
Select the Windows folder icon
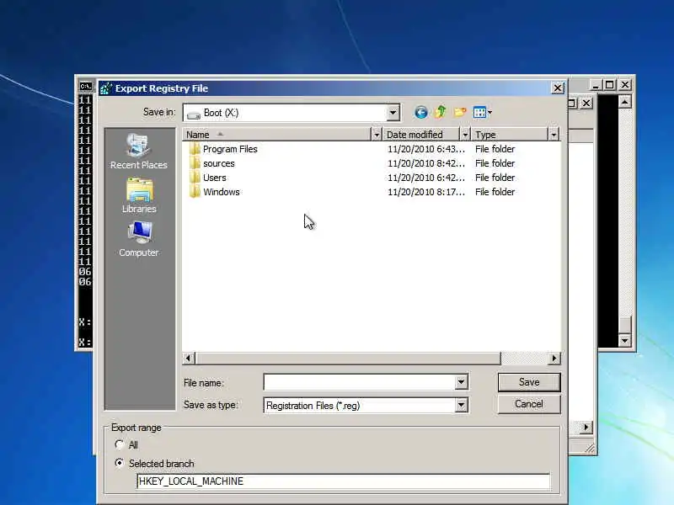[195, 192]
